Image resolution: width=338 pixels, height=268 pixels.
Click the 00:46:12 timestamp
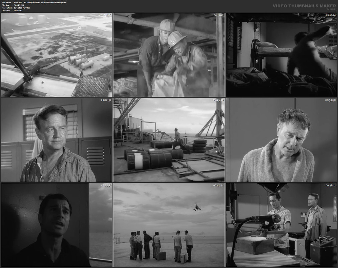click(330, 185)
